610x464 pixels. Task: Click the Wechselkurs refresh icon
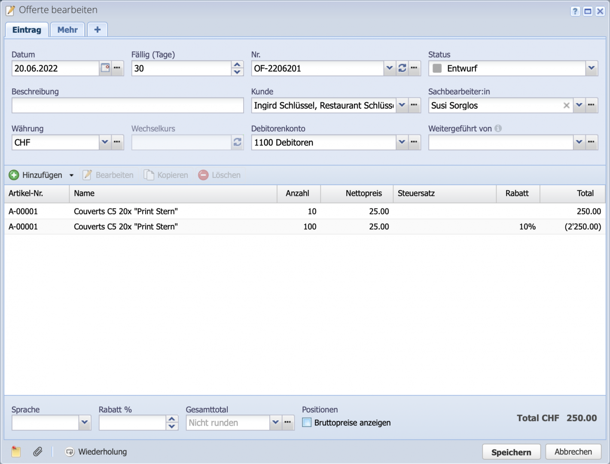(237, 142)
